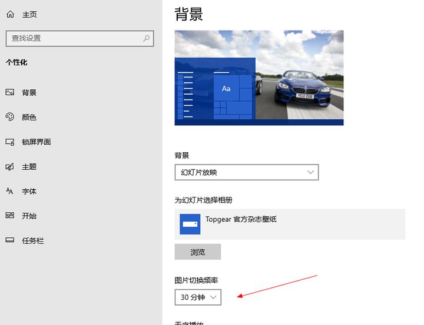Click the palette icon next to 颜色
The width and height of the screenshot is (424, 325).
click(x=10, y=117)
